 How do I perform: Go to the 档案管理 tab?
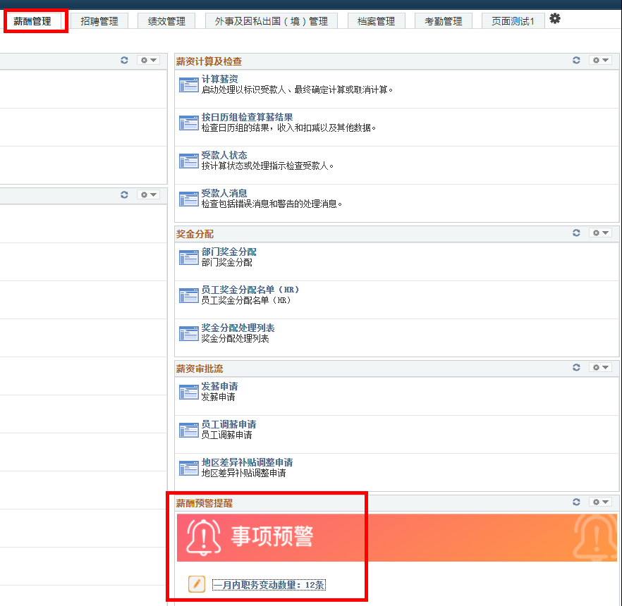[x=376, y=21]
